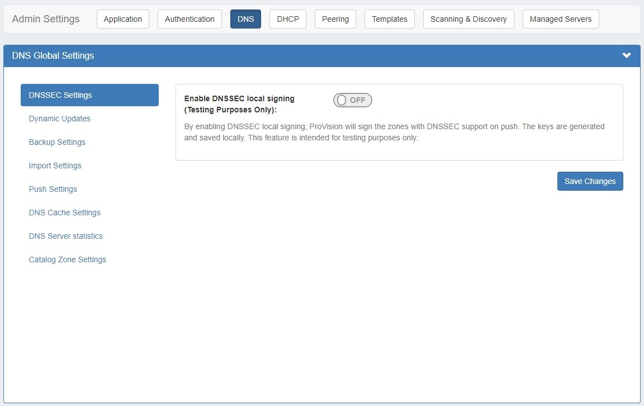Open Dynamic Updates settings
Viewport: 644px width, 406px height.
point(60,119)
